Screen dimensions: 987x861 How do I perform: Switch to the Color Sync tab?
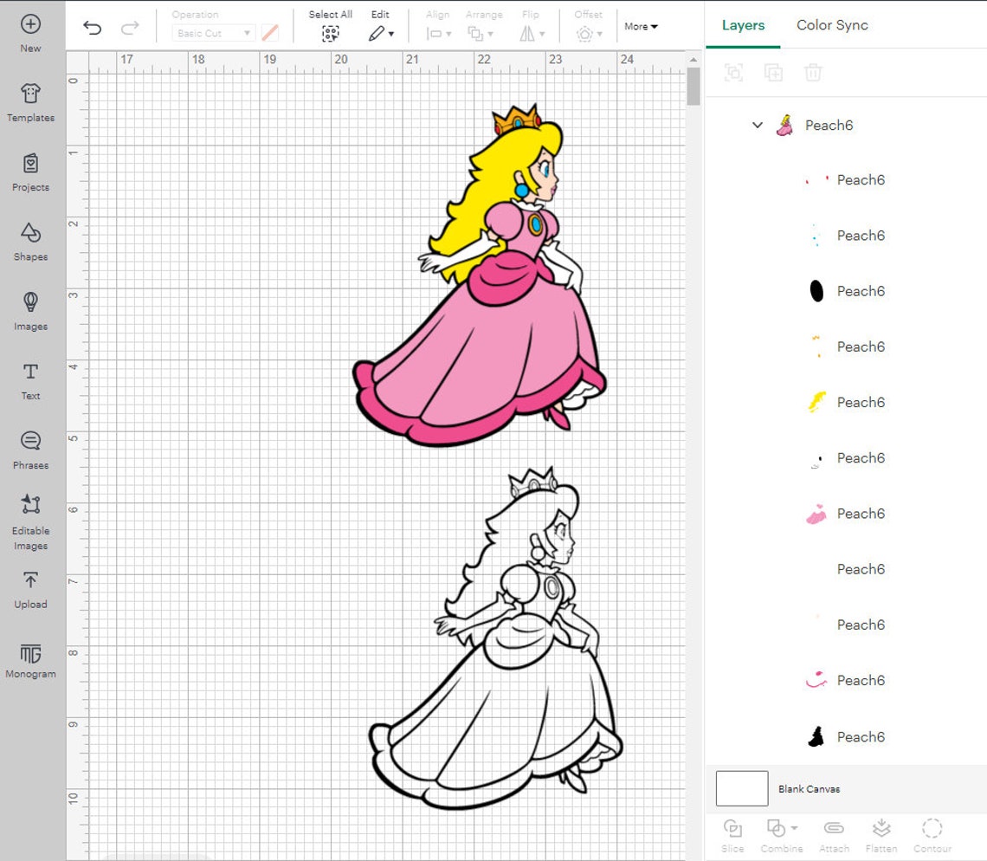click(x=832, y=25)
